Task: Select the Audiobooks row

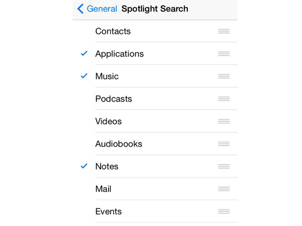Action: pos(155,144)
